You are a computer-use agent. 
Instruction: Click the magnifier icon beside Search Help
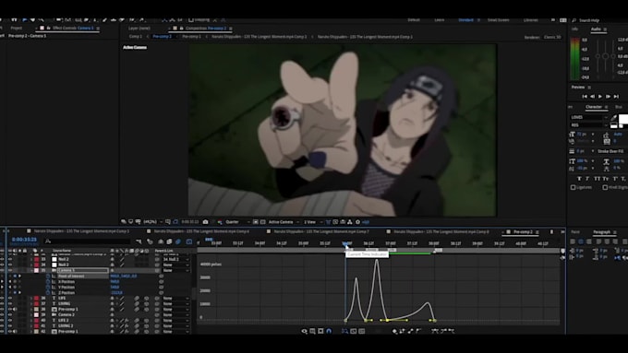[x=574, y=20]
